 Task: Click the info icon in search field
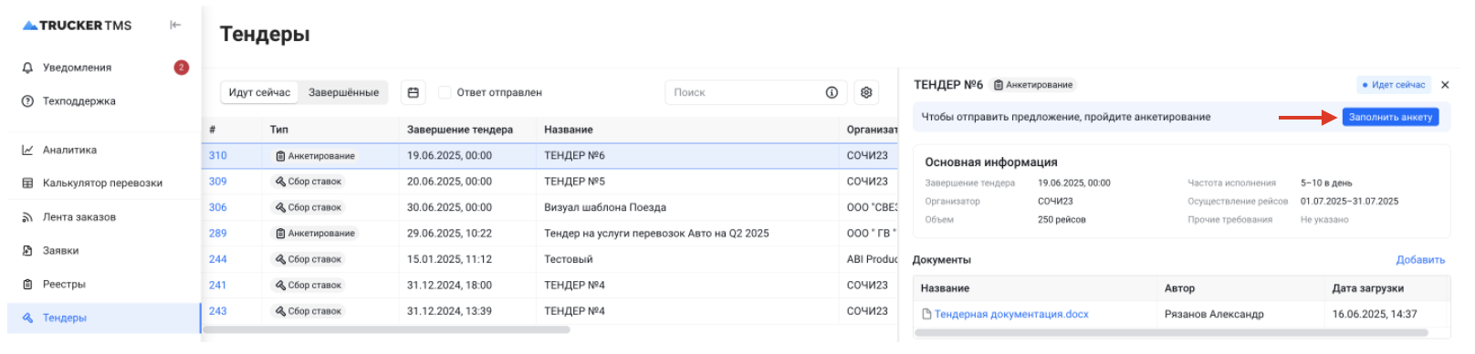click(x=832, y=92)
